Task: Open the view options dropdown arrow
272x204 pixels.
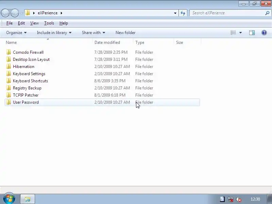Action: click(x=240, y=33)
